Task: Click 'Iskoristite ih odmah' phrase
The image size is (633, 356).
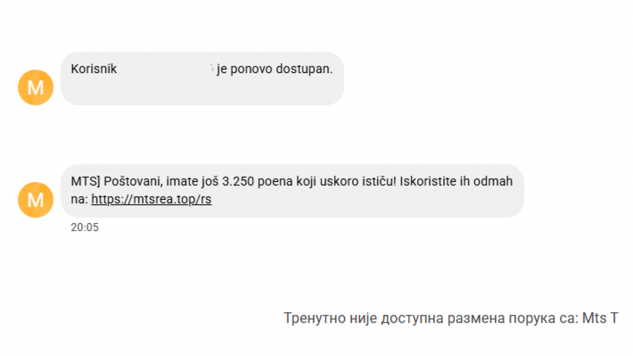Action: coord(456,181)
